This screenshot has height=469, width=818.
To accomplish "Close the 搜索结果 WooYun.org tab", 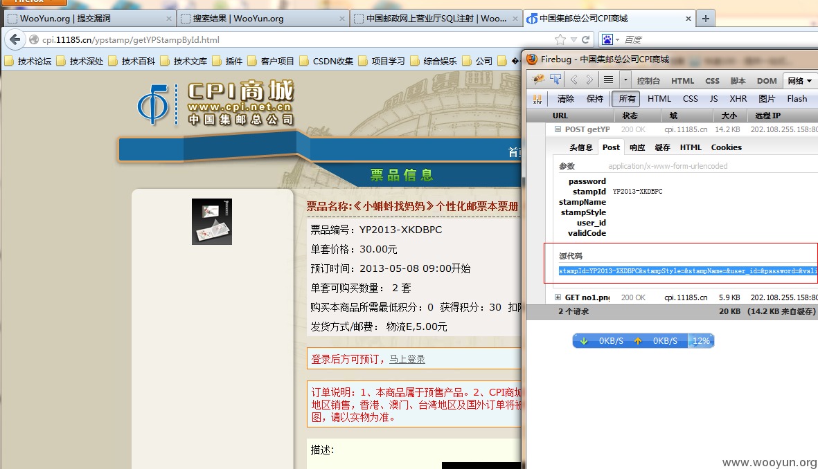I will click(341, 19).
